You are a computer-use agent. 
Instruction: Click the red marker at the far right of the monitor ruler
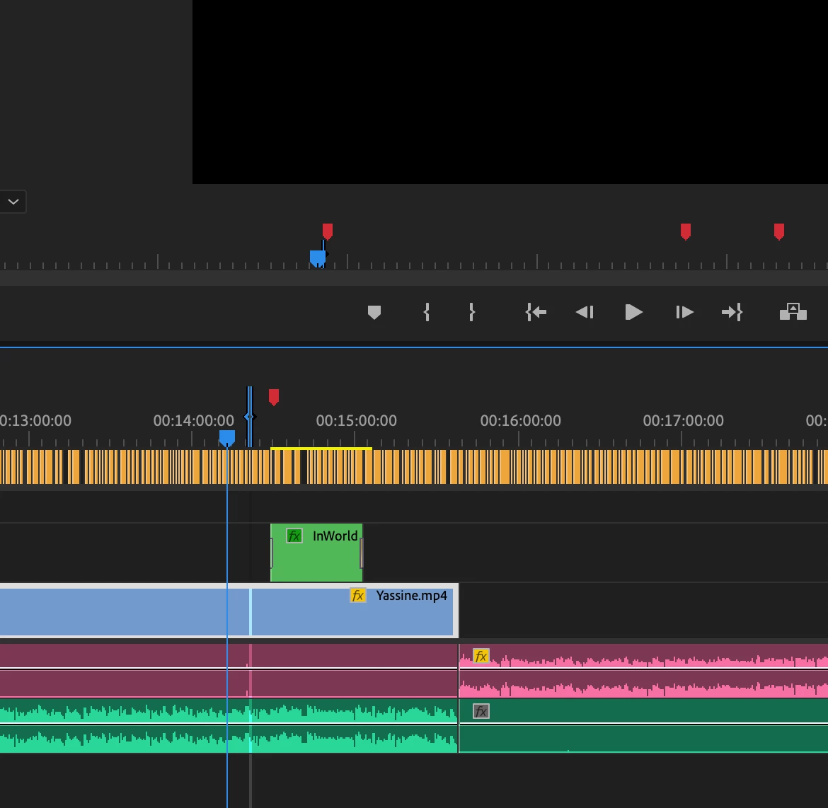tap(779, 231)
